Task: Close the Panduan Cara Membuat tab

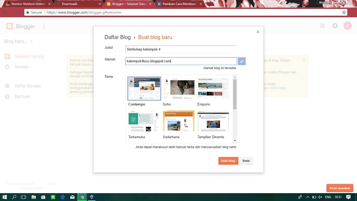Action: click(200, 4)
